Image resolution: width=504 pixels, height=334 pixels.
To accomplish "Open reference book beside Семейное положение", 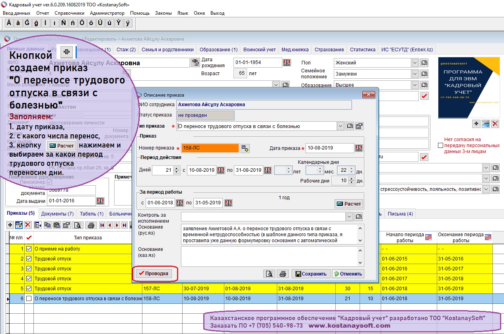I will 424,74.
